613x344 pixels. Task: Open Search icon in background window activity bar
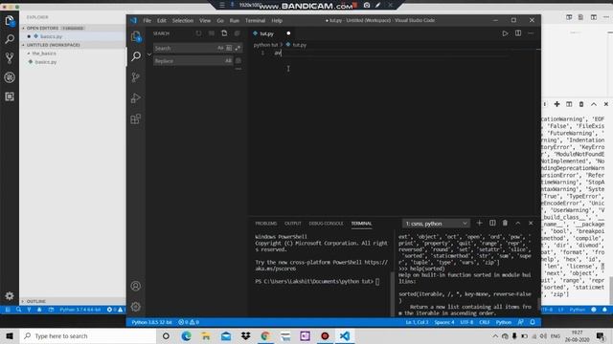point(10,39)
